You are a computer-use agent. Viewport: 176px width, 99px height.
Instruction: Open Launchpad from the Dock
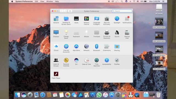(x=30, y=95)
